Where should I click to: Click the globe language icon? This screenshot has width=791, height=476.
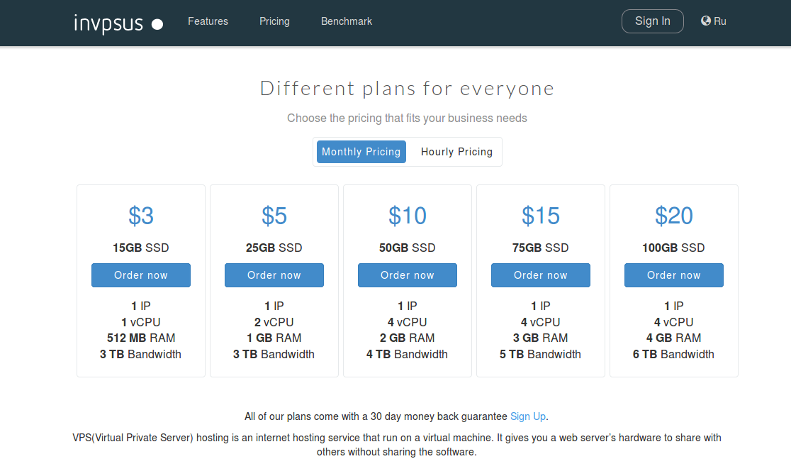(706, 21)
